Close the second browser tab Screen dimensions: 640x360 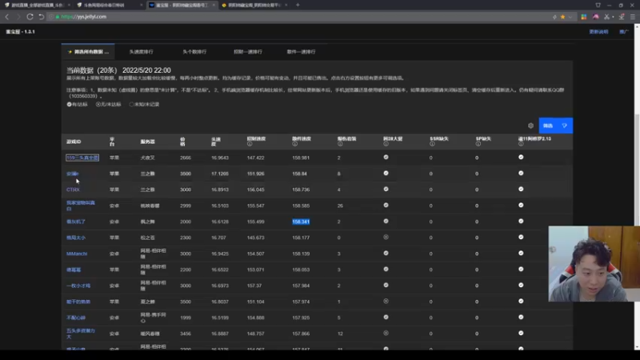pyautogui.click(x=142, y=5)
